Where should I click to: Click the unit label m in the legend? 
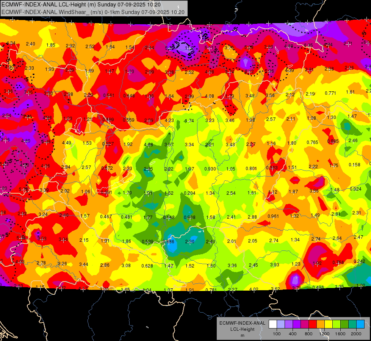coord(242,336)
